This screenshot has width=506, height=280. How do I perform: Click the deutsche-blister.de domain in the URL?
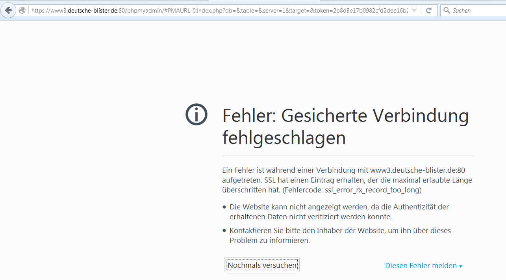tap(93, 11)
